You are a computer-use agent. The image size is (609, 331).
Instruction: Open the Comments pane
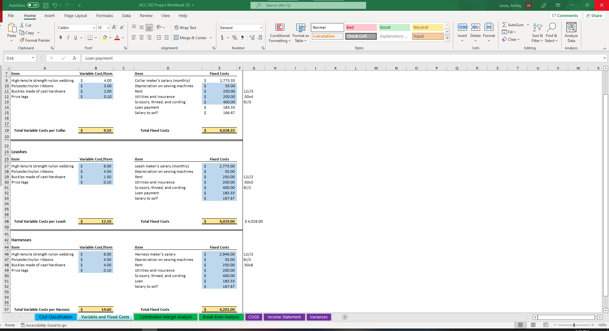(565, 15)
